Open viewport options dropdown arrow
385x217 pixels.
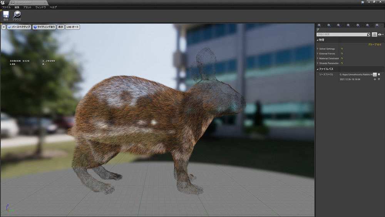pos(4,27)
